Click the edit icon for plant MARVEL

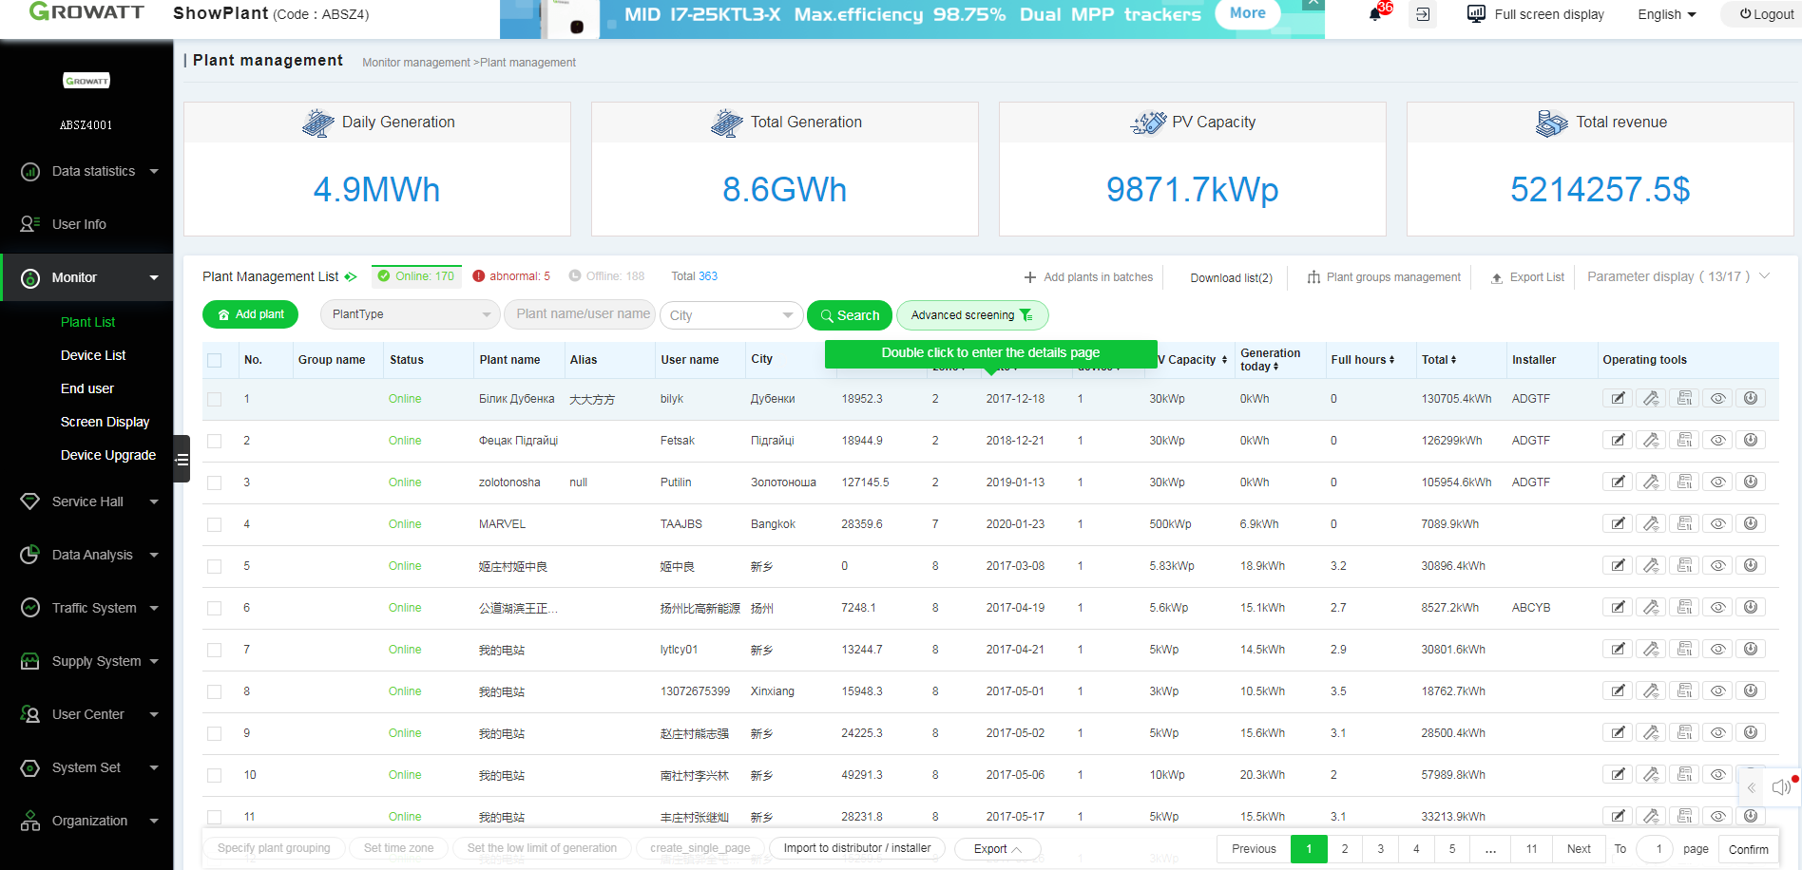[1618, 523]
